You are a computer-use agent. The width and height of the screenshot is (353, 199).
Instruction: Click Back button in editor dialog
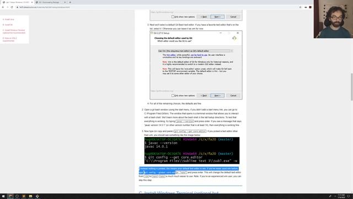(x=204, y=96)
